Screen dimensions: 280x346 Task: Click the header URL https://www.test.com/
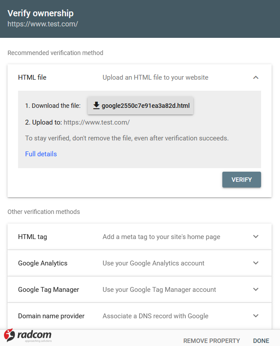(43, 24)
